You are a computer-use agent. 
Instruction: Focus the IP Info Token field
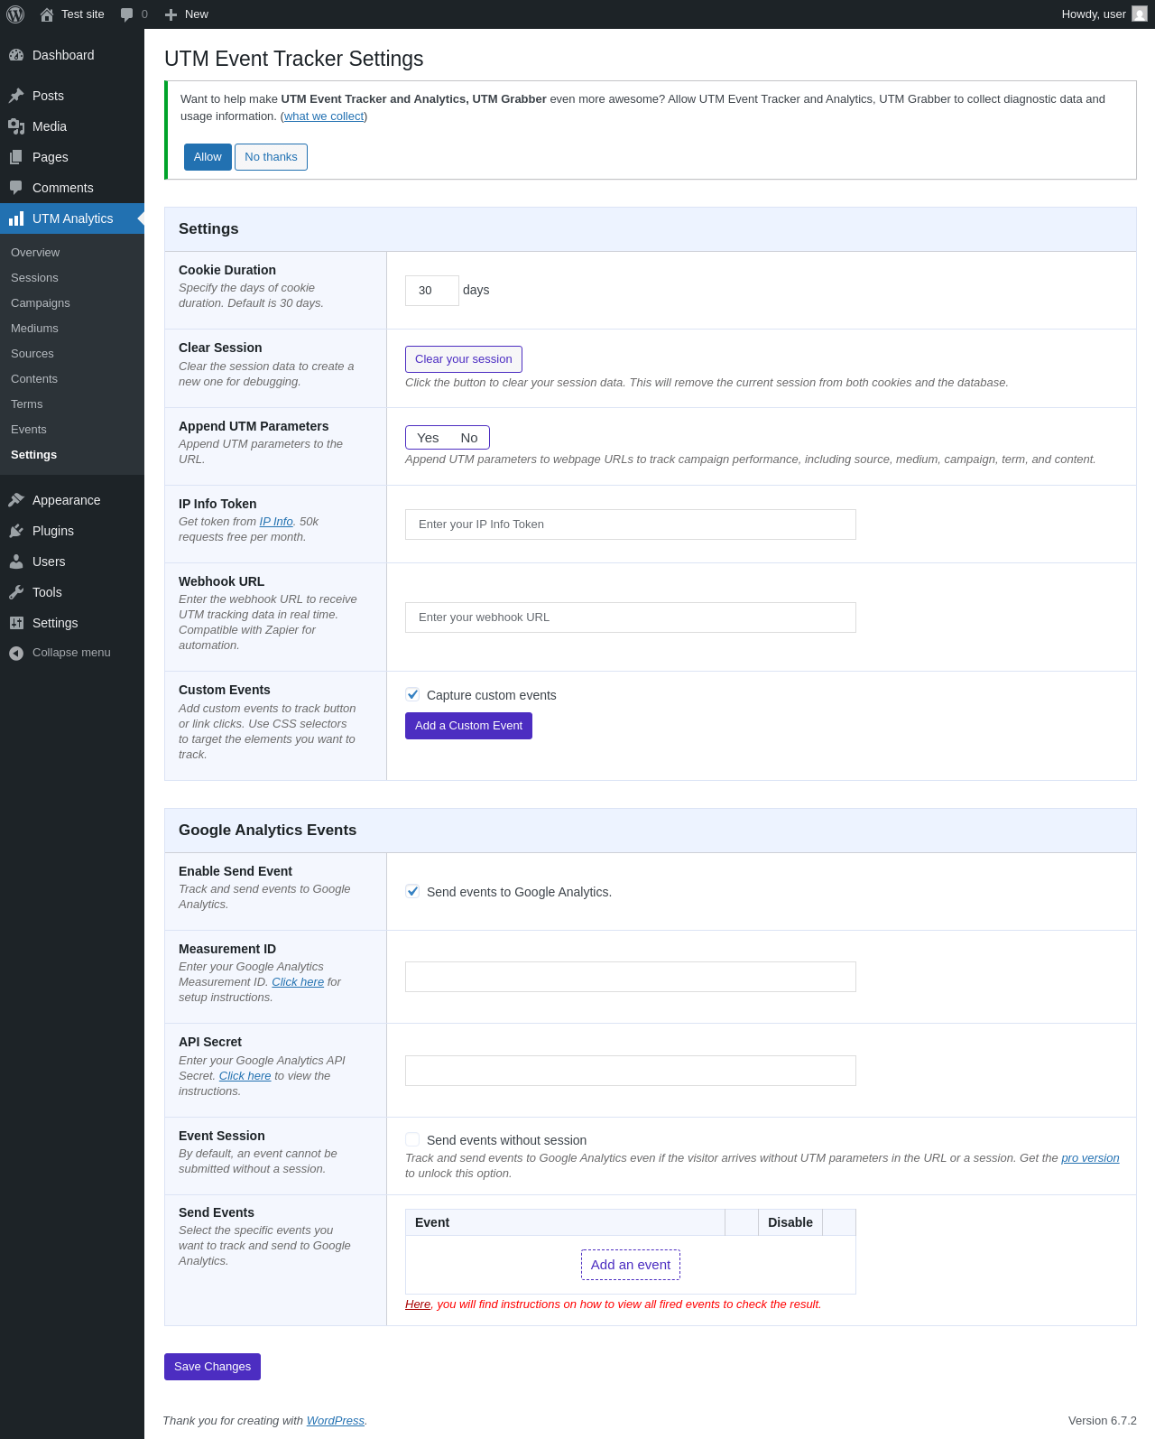pos(631,525)
